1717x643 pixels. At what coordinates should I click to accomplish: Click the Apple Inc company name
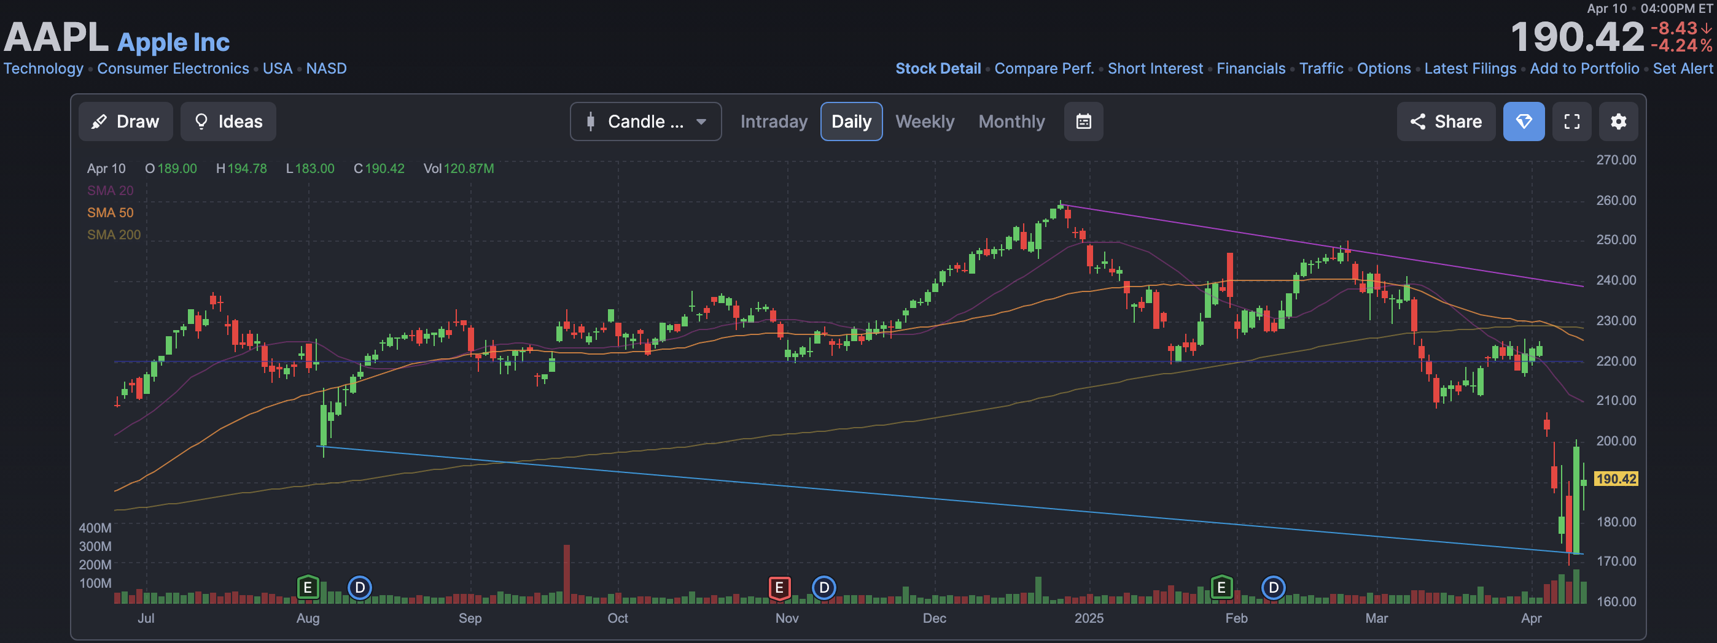(173, 42)
